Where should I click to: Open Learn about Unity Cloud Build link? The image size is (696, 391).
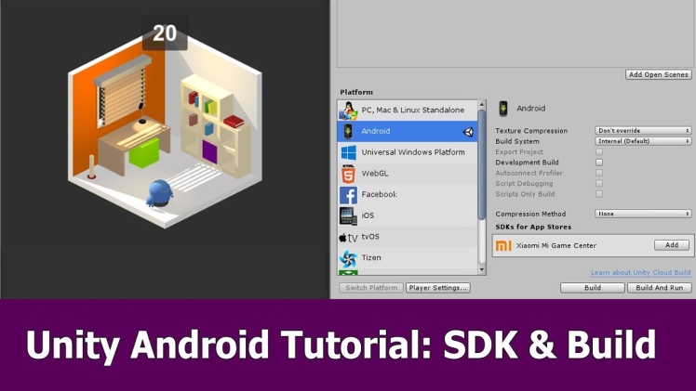(x=641, y=272)
